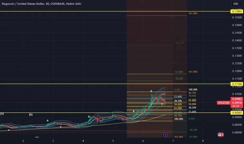
Task: Select the 361.80% Fibonacci level label
Action: point(193,13)
